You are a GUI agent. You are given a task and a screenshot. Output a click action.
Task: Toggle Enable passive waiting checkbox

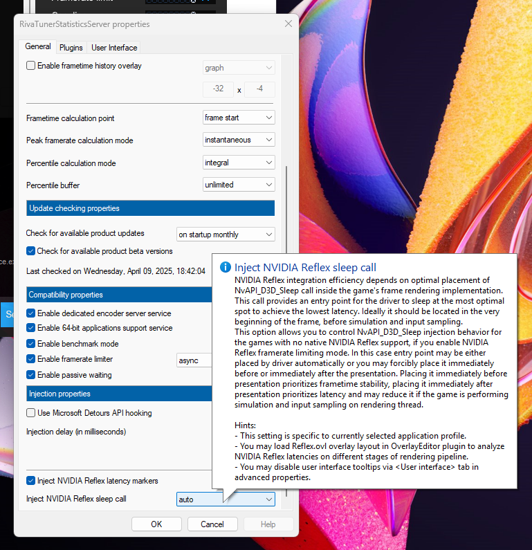click(x=31, y=374)
